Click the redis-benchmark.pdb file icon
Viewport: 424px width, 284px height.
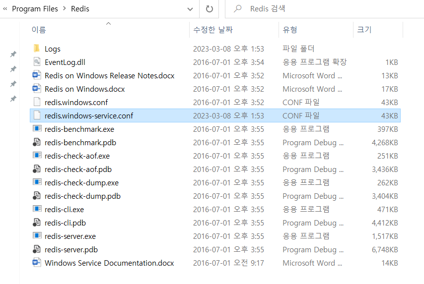(37, 142)
